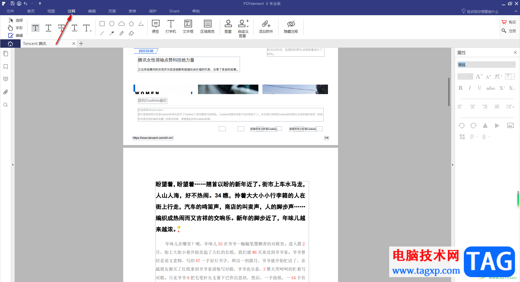Select the cloud shape annotation tool
520x282 pixels.
[x=122, y=24]
